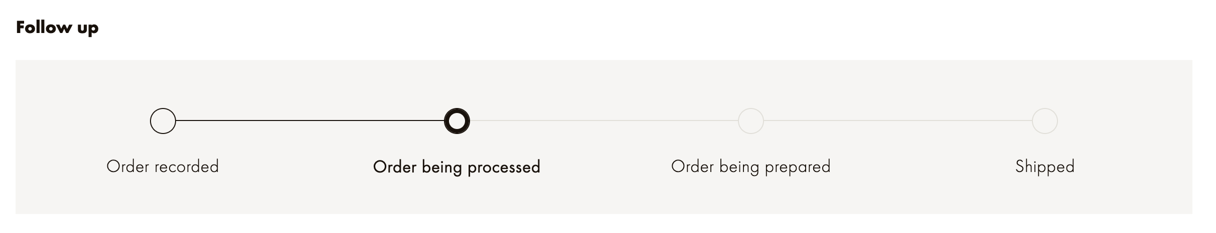Image resolution: width=1216 pixels, height=233 pixels.
Task: Click the gray line between prepared and Shipped circles
Action: click(x=897, y=120)
